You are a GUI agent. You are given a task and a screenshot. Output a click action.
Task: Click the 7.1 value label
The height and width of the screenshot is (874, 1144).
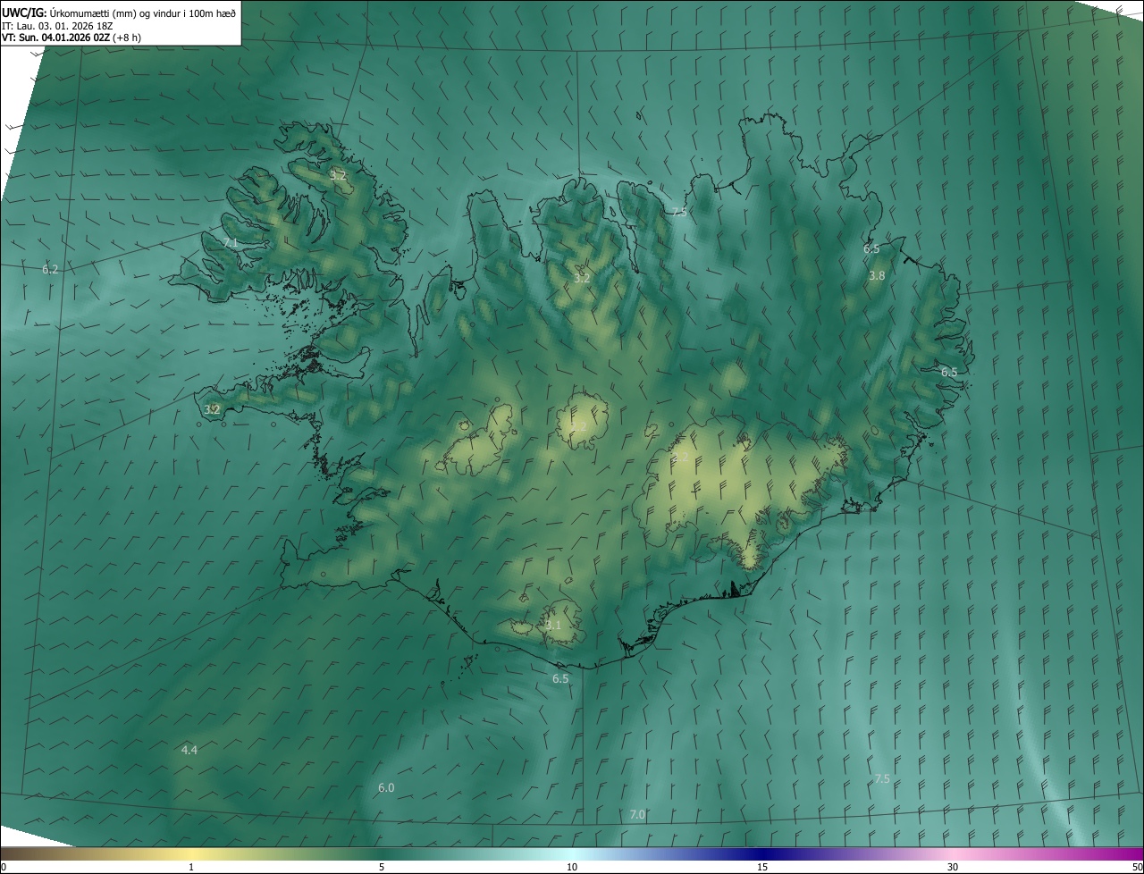pyautogui.click(x=231, y=243)
